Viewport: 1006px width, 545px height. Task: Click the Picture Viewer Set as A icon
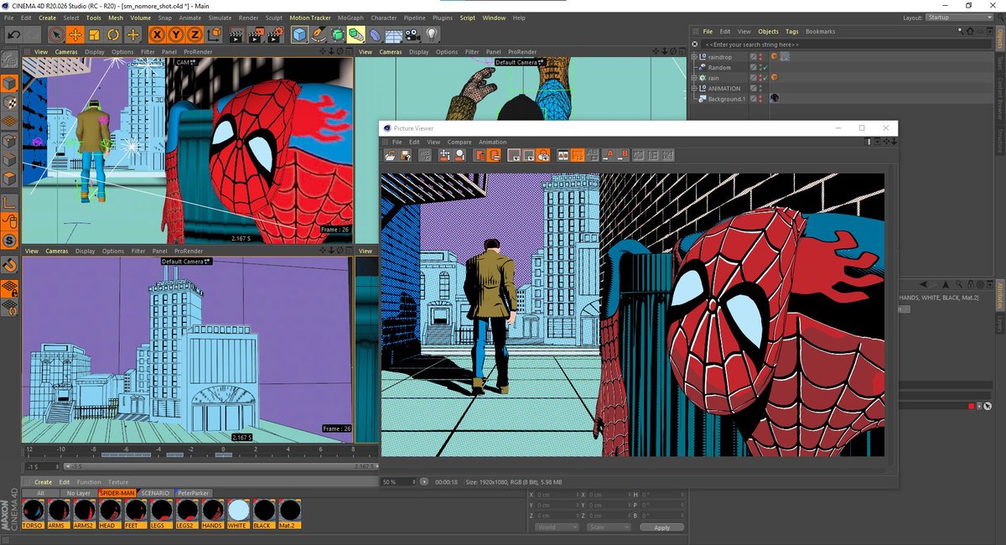click(608, 155)
